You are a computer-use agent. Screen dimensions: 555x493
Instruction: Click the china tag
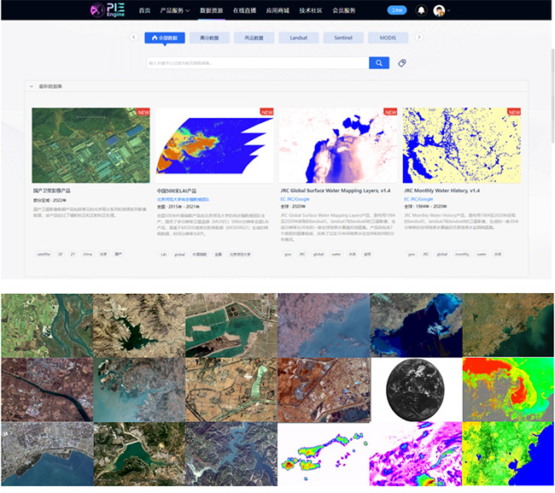pos(87,254)
